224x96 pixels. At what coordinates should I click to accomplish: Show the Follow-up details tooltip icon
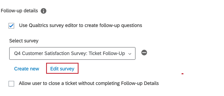pos(43,11)
